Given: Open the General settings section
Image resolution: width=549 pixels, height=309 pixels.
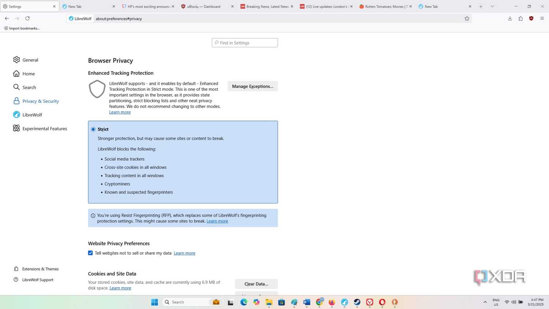Looking at the screenshot, I should tap(26, 60).
